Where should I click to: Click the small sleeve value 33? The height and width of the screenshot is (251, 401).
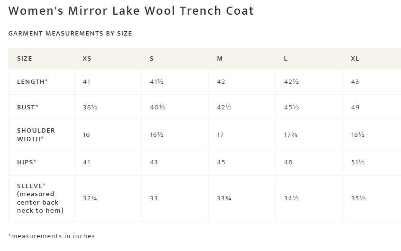click(154, 198)
